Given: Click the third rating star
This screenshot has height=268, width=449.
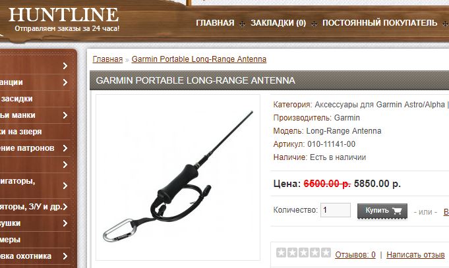Looking at the screenshot, I should [x=303, y=253].
